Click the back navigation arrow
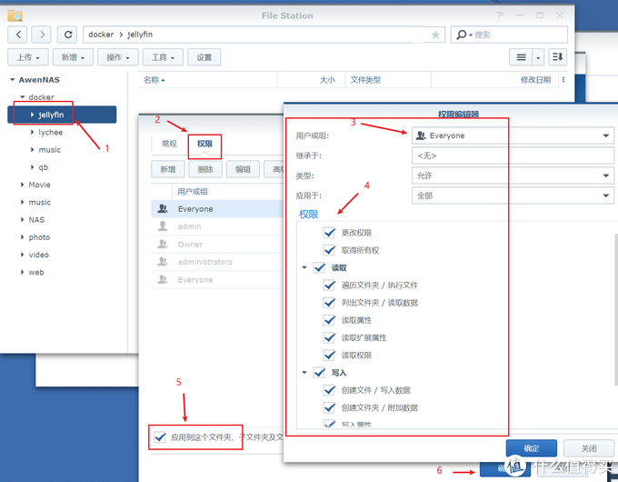Image resolution: width=618 pixels, height=482 pixels. click(18, 35)
